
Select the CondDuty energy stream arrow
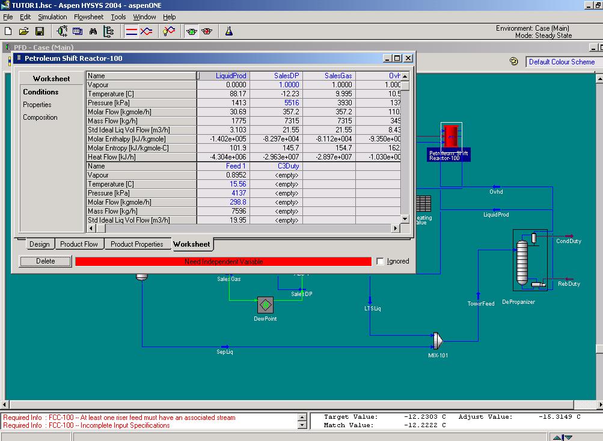point(569,236)
